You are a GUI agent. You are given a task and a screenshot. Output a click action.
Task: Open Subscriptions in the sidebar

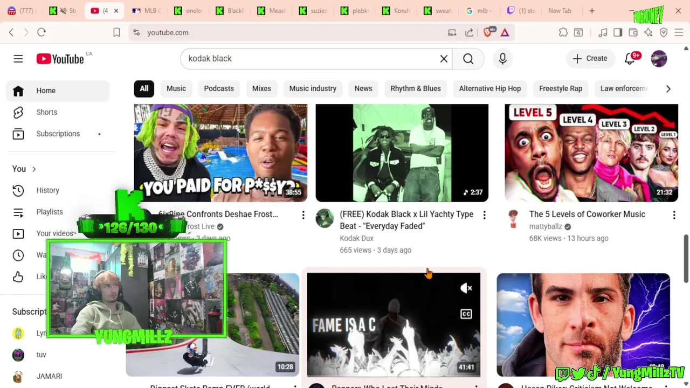58,134
